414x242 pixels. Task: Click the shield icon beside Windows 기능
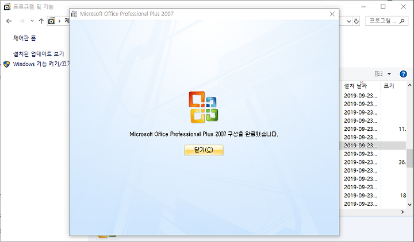[x=6, y=64]
